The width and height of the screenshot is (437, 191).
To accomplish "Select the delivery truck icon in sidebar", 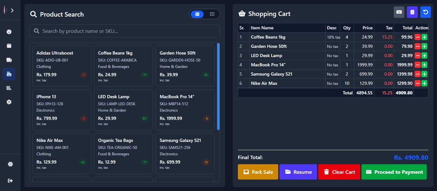I will pos(9,60).
